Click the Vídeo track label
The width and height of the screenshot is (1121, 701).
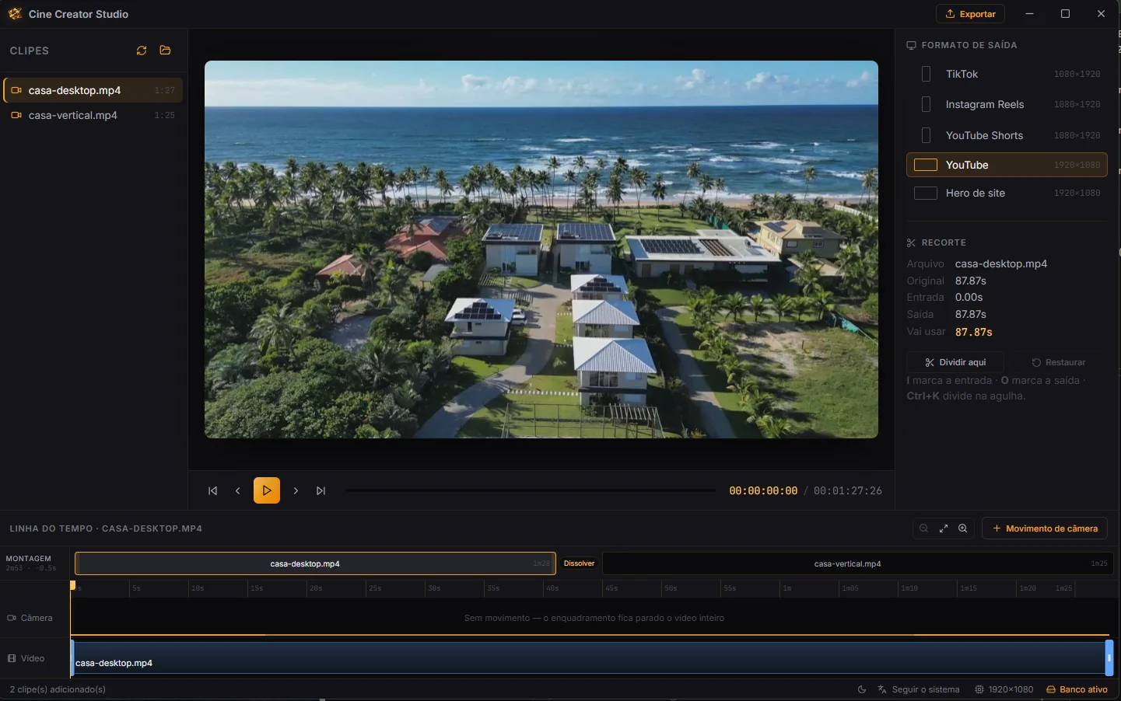[x=26, y=658]
